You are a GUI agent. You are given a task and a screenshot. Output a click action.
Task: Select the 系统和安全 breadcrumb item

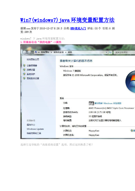(x=59, y=52)
